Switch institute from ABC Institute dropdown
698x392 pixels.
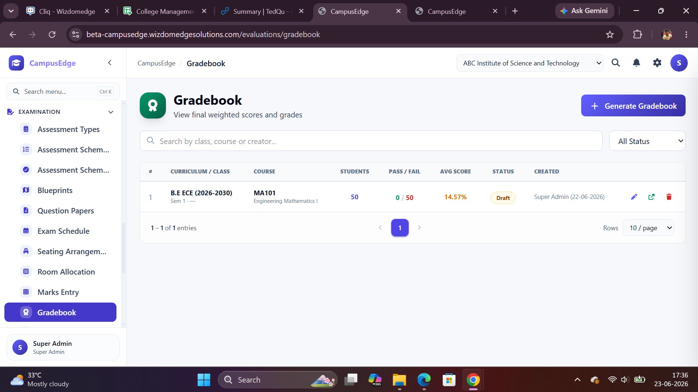(x=530, y=63)
